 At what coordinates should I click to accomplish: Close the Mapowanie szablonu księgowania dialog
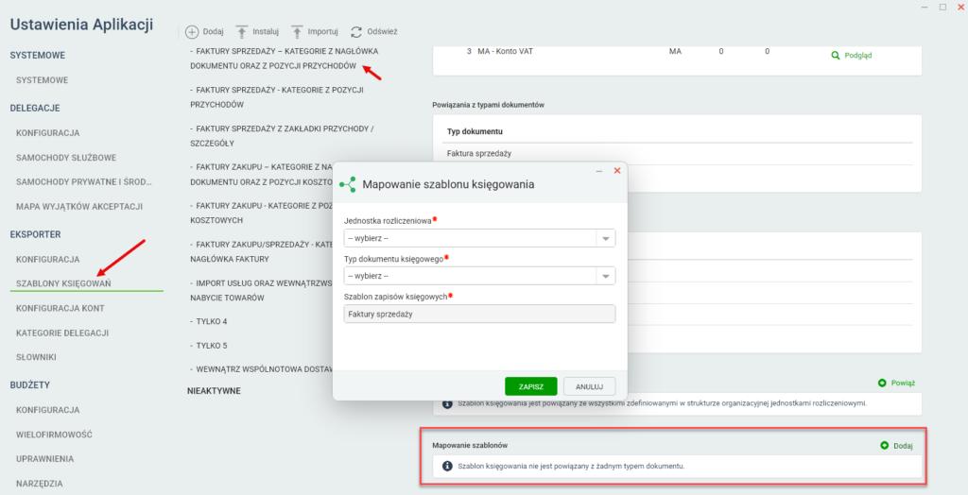[x=616, y=171]
